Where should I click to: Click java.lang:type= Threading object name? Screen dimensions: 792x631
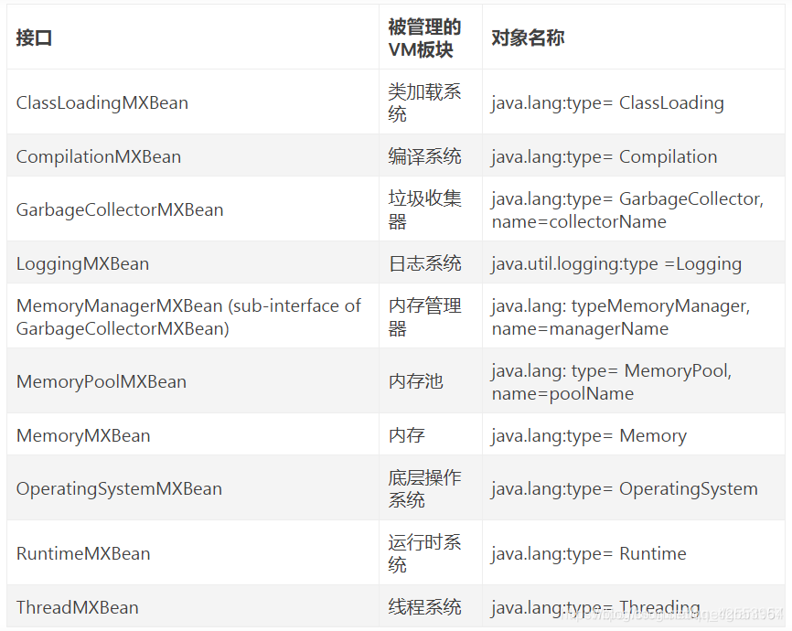tap(596, 607)
